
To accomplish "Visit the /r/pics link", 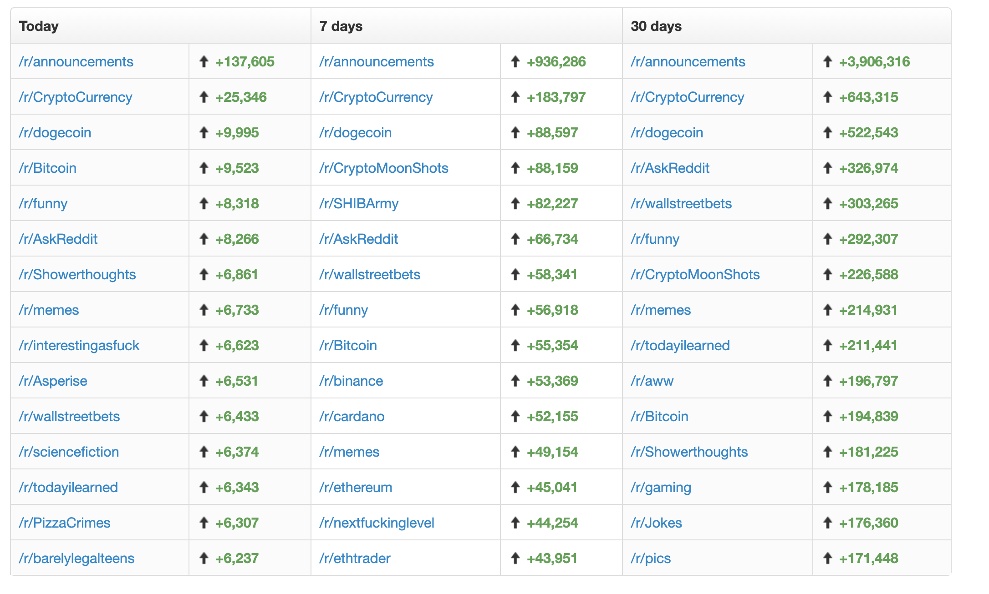I will [651, 558].
